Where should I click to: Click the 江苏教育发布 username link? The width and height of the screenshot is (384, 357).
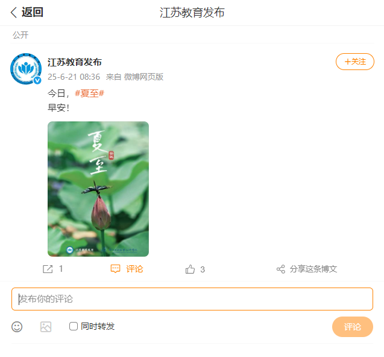pyautogui.click(x=75, y=62)
